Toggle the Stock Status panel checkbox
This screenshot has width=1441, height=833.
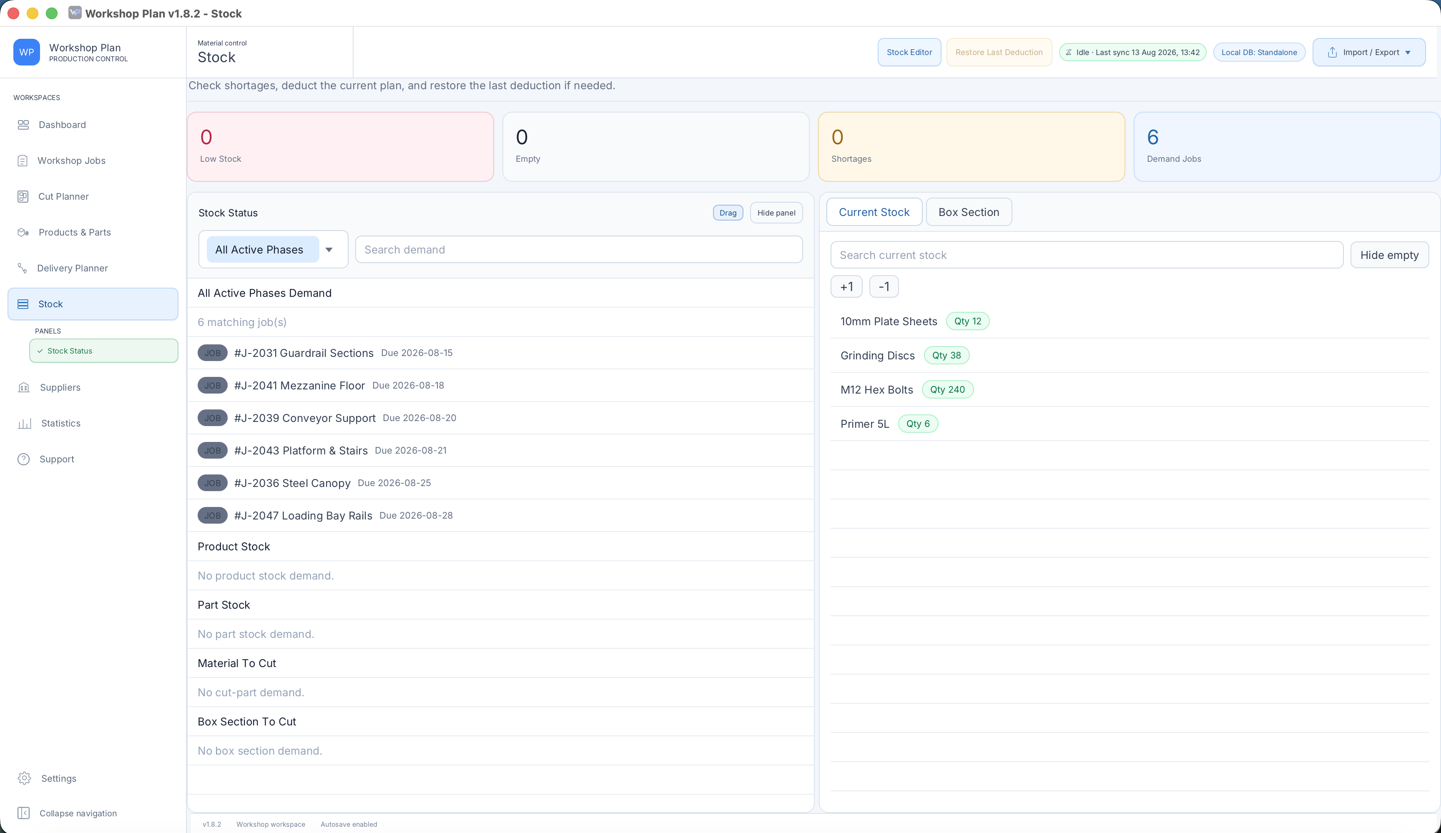[40, 351]
